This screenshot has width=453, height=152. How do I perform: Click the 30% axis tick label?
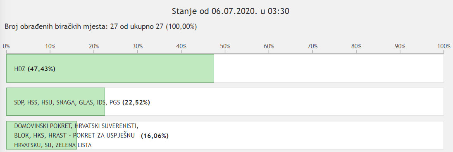[x=138, y=46]
